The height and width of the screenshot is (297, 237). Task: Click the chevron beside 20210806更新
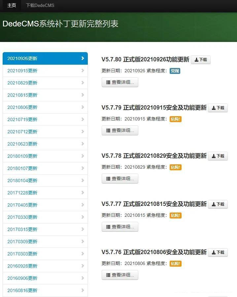click(83, 107)
